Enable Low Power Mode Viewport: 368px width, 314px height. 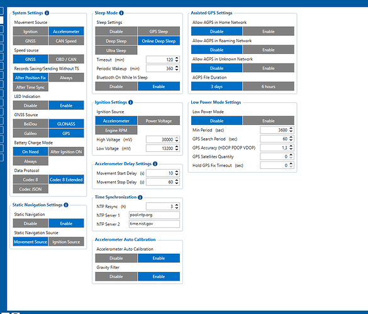(268, 121)
